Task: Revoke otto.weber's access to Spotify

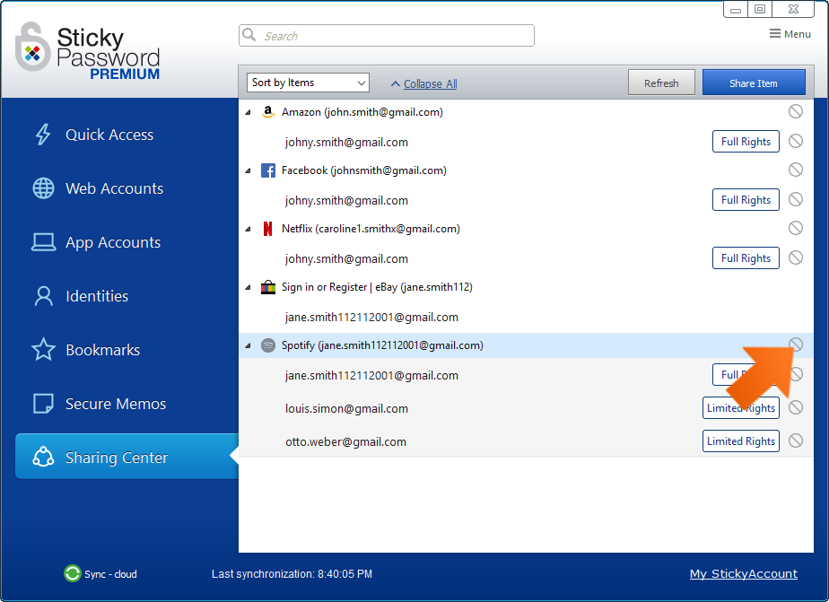Action: tap(796, 441)
